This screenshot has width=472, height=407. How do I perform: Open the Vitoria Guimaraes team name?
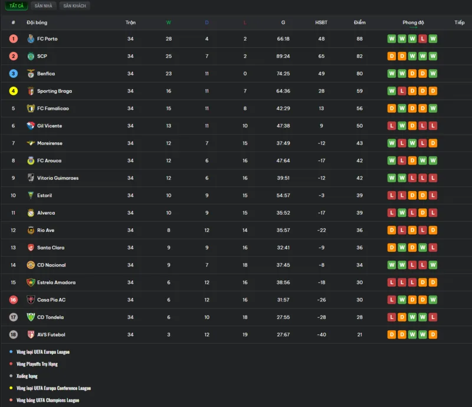tap(58, 178)
